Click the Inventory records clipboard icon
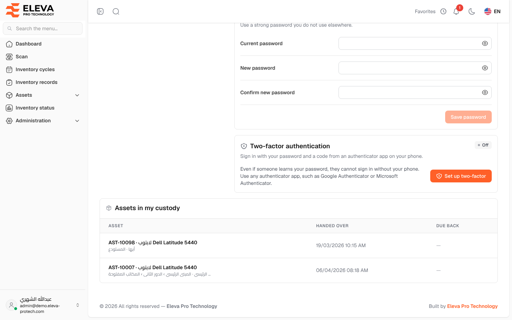Viewport: 512px width, 320px height. click(x=9, y=82)
